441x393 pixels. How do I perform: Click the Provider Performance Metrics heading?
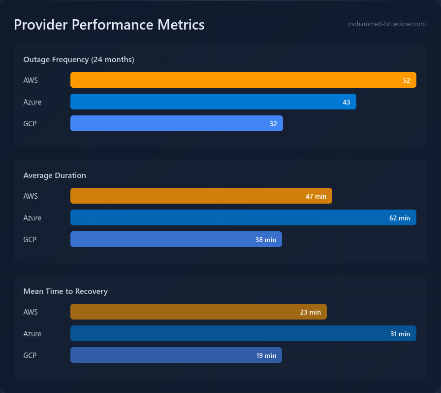pos(109,25)
